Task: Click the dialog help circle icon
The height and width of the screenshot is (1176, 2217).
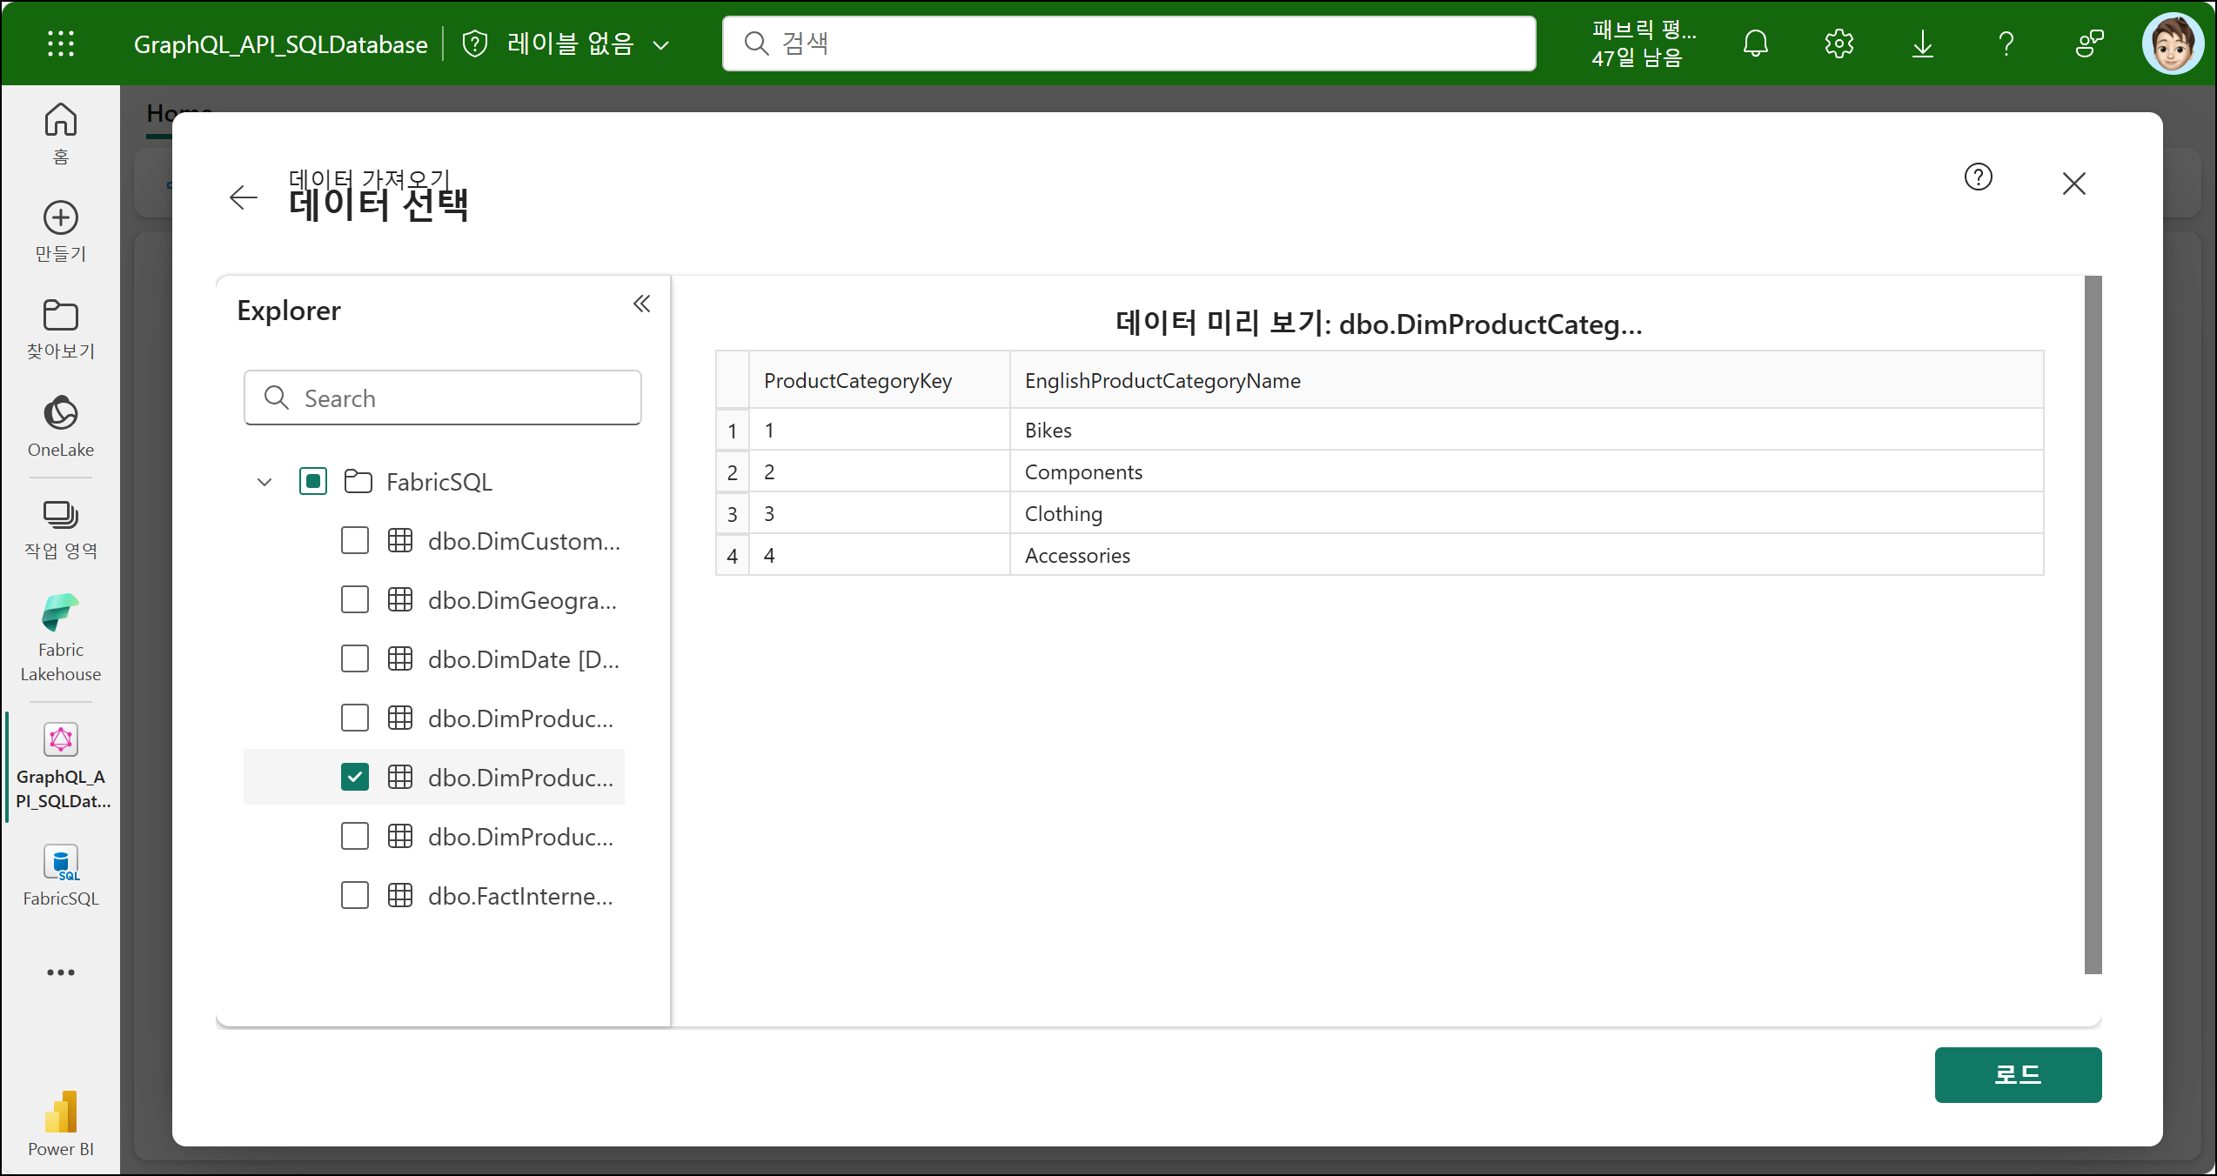Action: pos(1979,177)
